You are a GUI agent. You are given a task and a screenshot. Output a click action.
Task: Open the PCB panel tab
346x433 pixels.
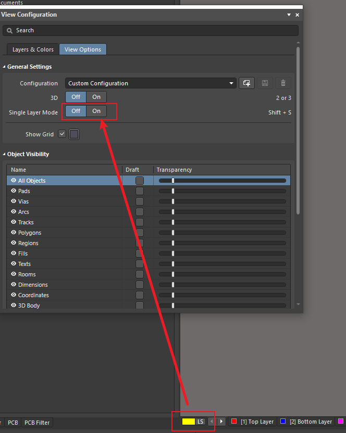pos(13,423)
